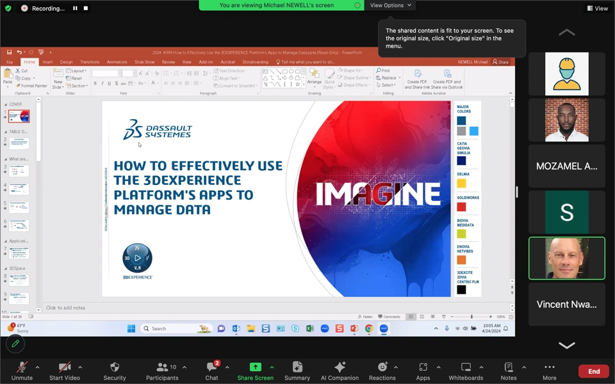This screenshot has height=384, width=615.
Task: Open Excel from the taskbar
Action: (x=310, y=328)
